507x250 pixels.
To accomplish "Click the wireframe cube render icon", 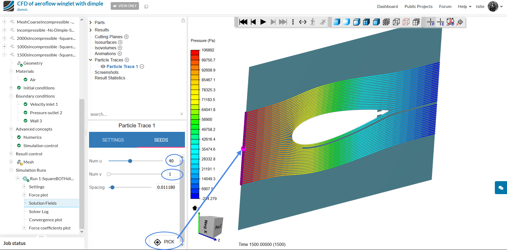I will pyautogui.click(x=396, y=22).
